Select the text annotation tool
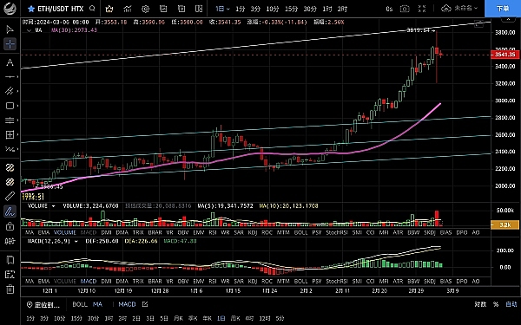 click(10, 62)
